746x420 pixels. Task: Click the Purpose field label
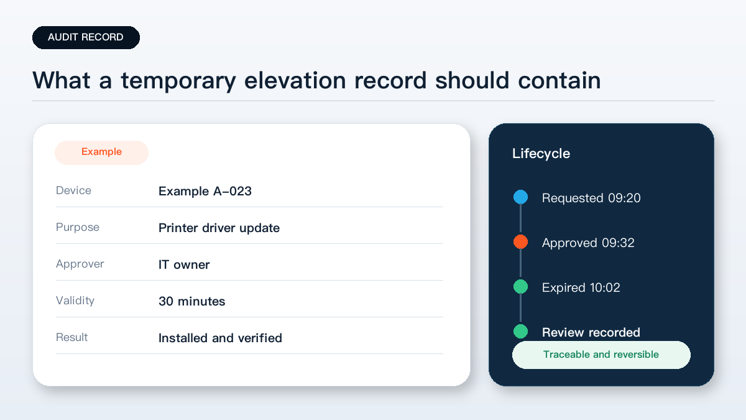[x=78, y=227]
